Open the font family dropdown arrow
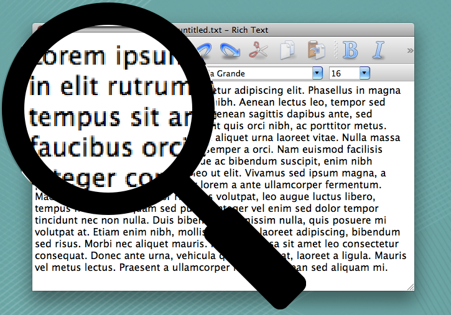The image size is (451, 315). point(317,73)
